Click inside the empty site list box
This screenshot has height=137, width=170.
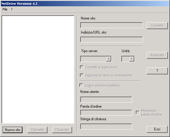(38, 70)
